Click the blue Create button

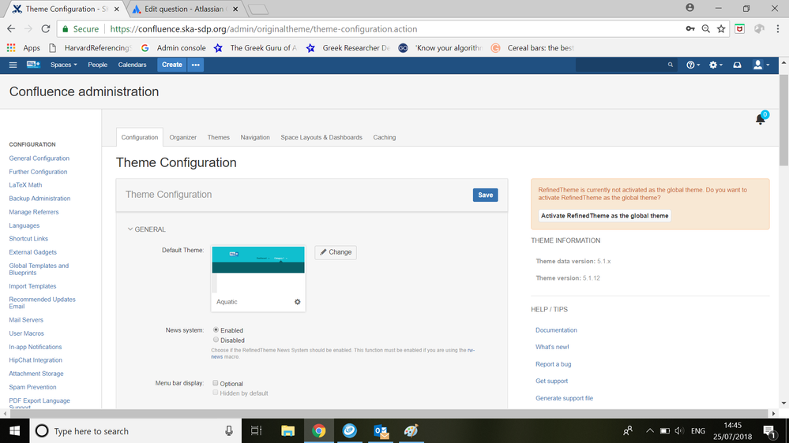172,65
